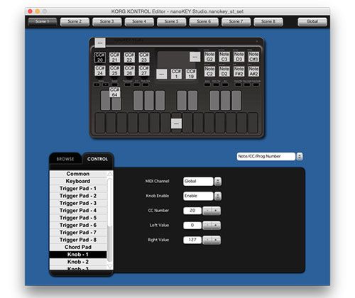Decrease the Right Value
355x298 pixels.
tap(207, 240)
